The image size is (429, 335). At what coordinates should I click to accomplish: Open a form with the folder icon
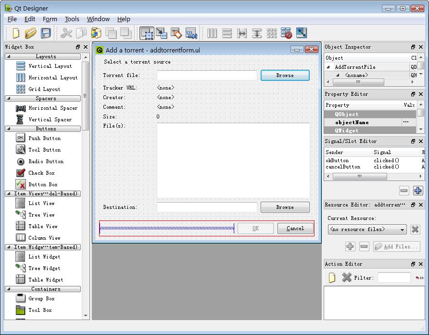click(31, 33)
